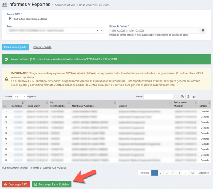Click the Buscar search field

point(158,97)
